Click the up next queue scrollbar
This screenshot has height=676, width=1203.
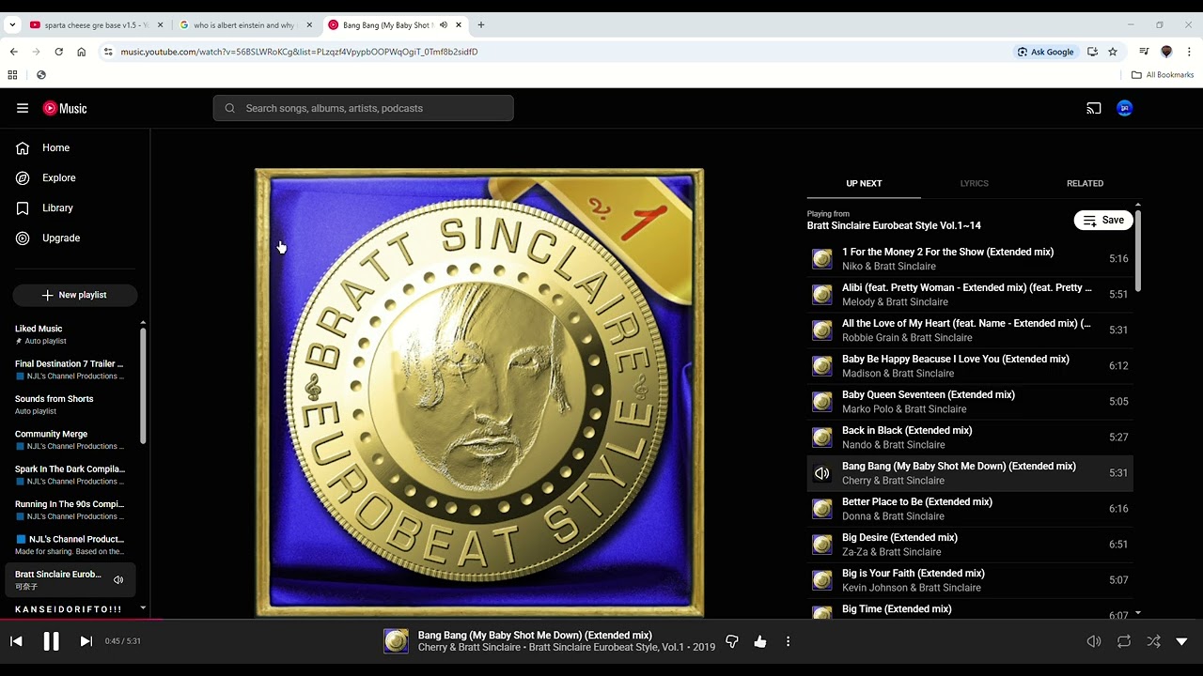(1137, 249)
